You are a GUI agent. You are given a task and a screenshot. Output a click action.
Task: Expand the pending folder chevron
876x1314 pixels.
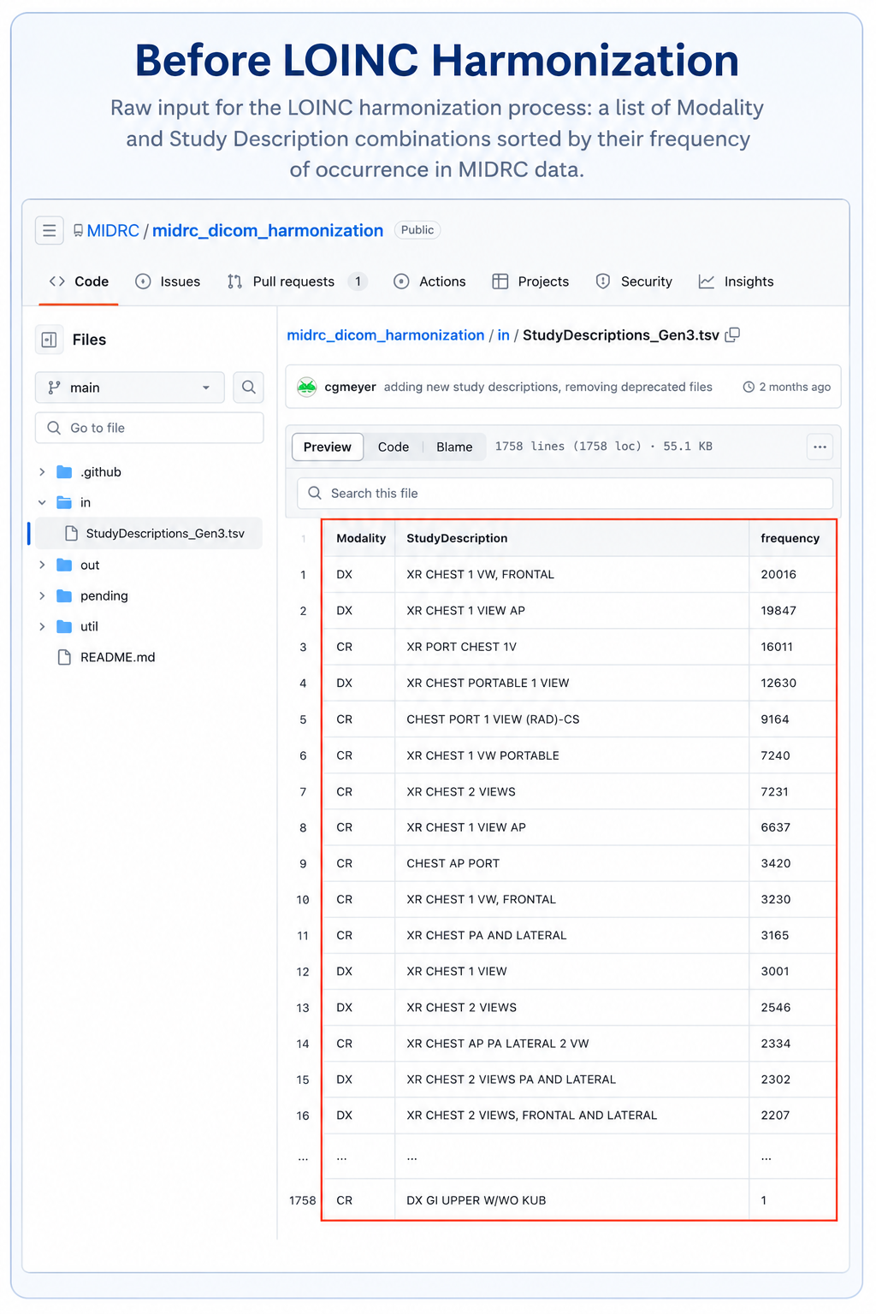[x=42, y=596]
